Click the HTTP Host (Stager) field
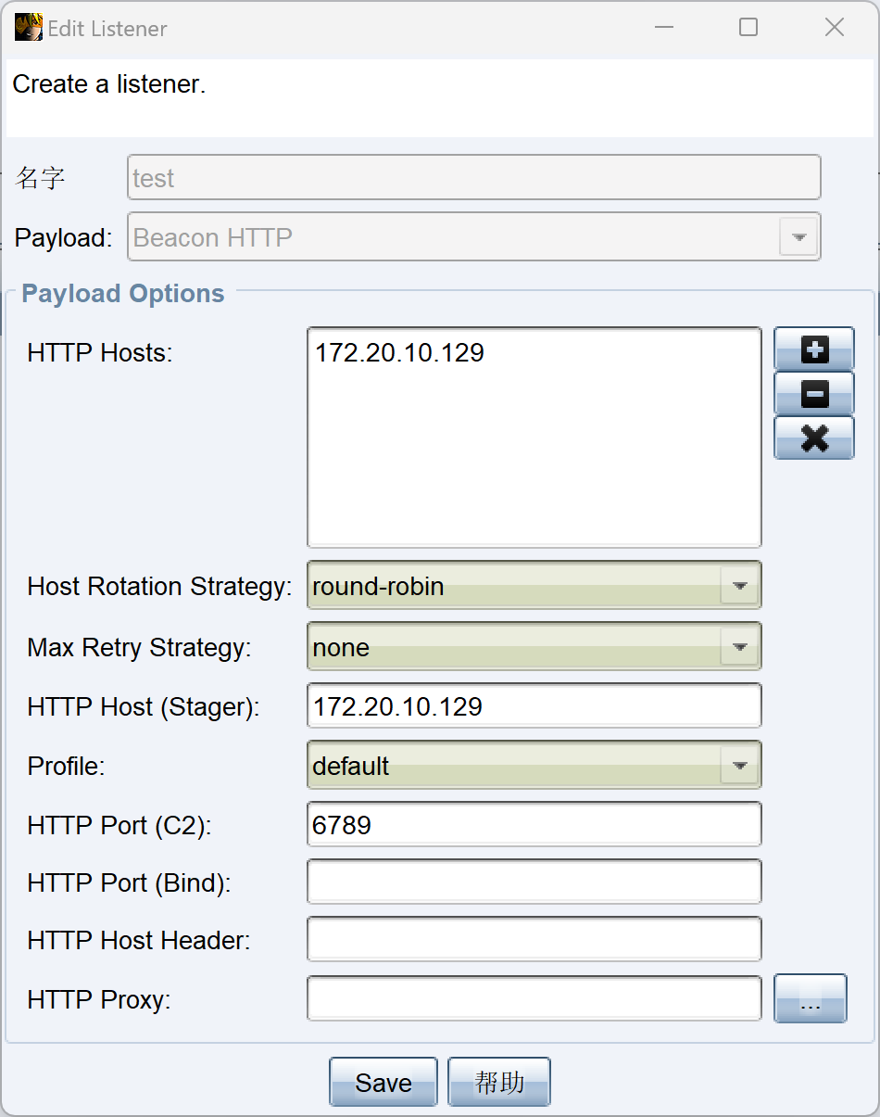Image resolution: width=880 pixels, height=1117 pixels. pos(534,706)
